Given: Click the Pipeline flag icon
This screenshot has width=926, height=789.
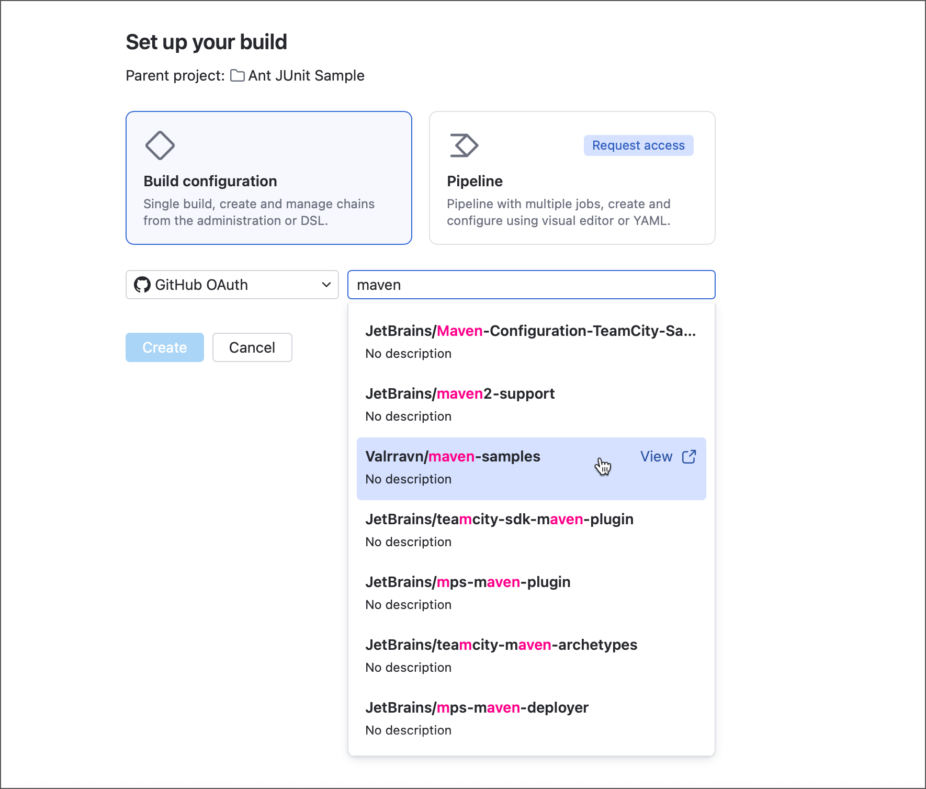Looking at the screenshot, I should click(x=464, y=145).
